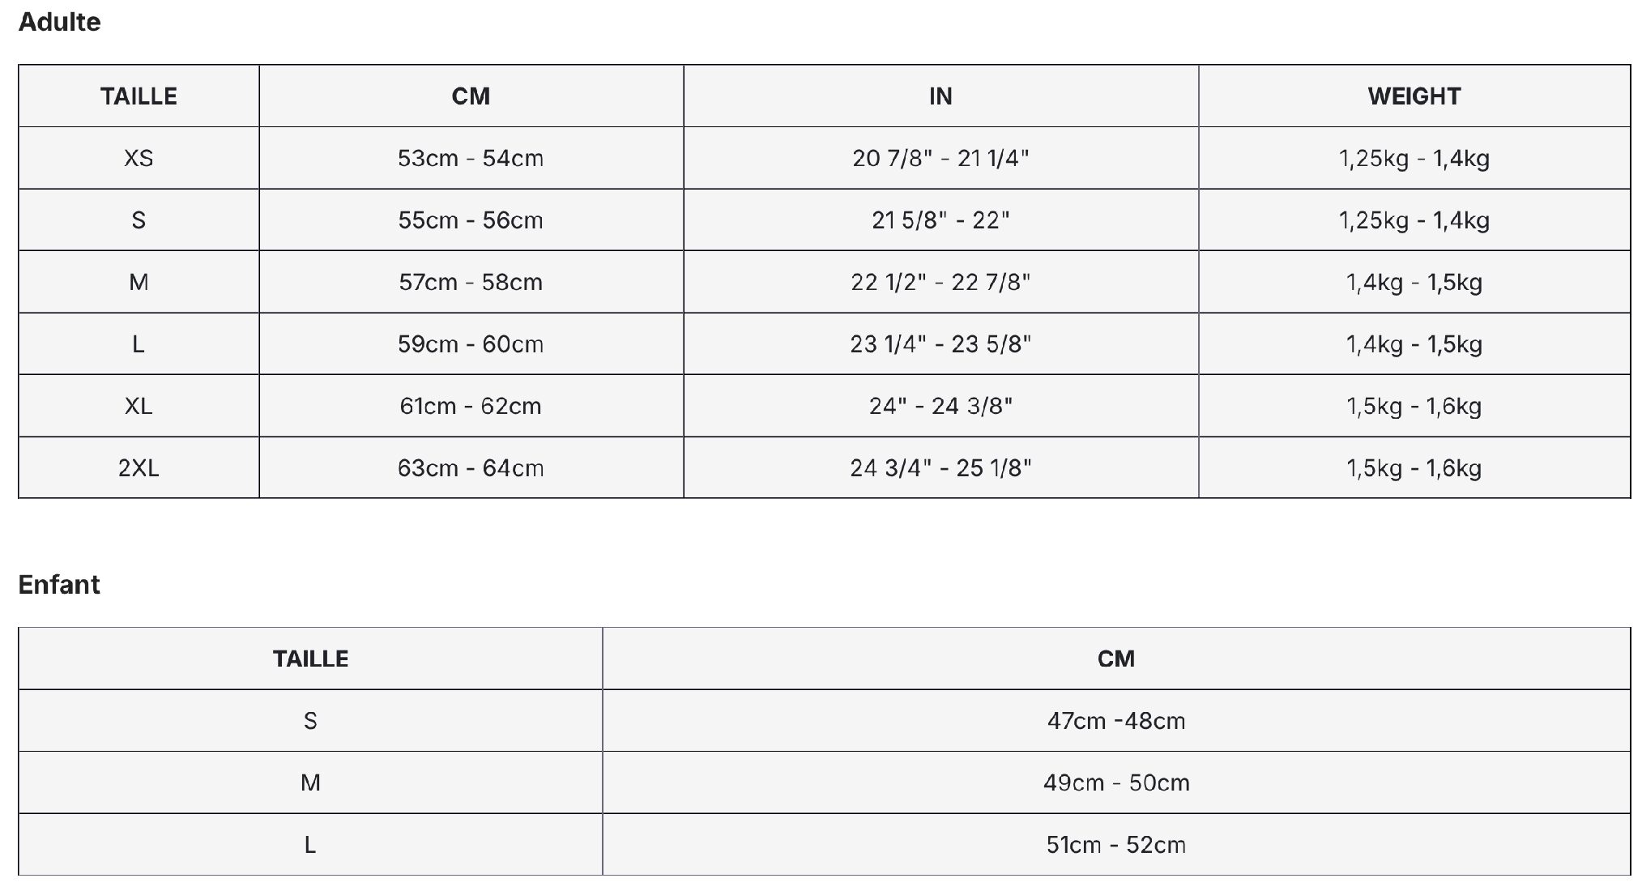
Task: Click the Enfant section heading
Action: [59, 584]
